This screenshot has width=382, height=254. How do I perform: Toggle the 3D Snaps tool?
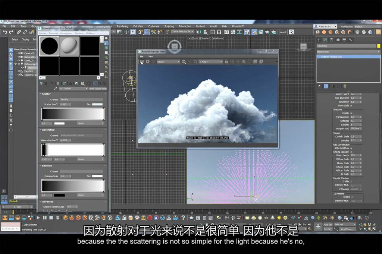140,32
